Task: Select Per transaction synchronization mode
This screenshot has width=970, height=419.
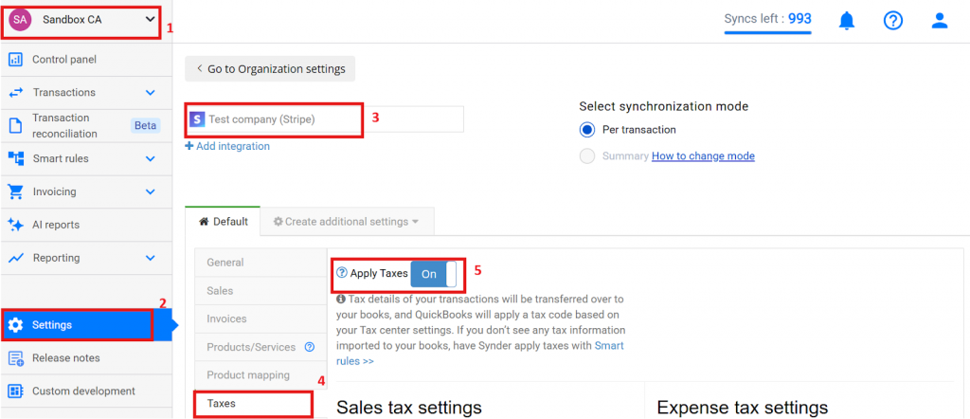Action: click(587, 130)
